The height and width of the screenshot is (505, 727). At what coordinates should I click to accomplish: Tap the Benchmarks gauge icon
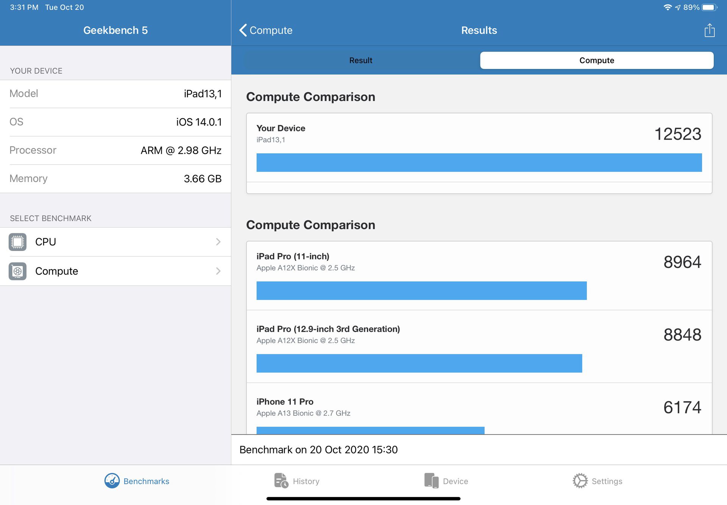[112, 481]
